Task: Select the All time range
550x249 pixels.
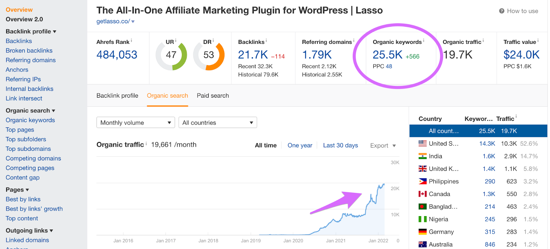Action: (266, 145)
